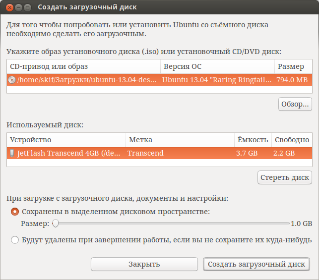
Task: Click the Стереть диск erase button
Action: 285,177
